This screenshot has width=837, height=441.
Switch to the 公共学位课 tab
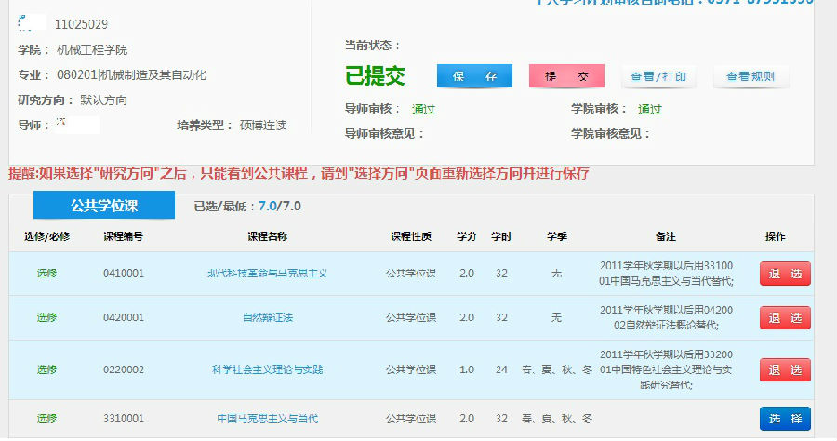[104, 206]
